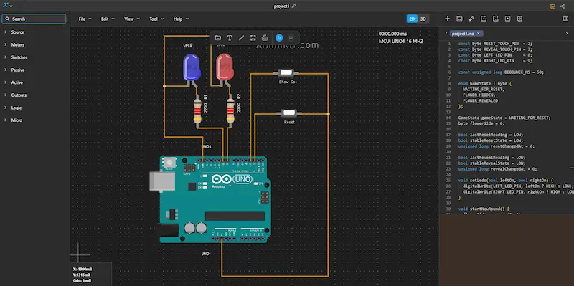Select the Text tool in canvas toolbar

click(x=230, y=38)
